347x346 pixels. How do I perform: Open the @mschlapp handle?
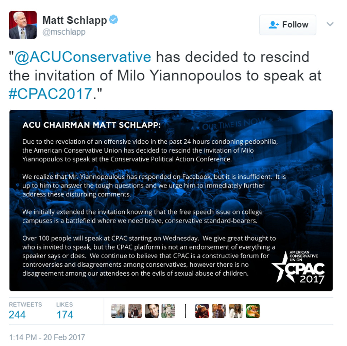(x=64, y=32)
